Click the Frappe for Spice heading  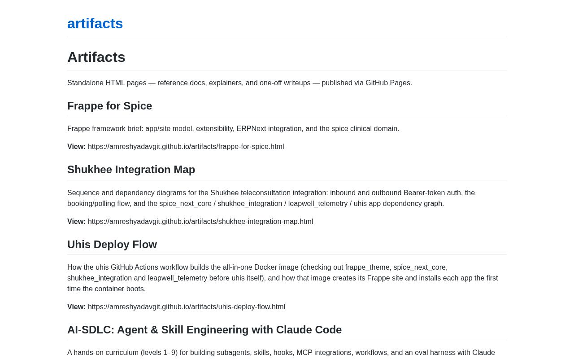point(110,106)
